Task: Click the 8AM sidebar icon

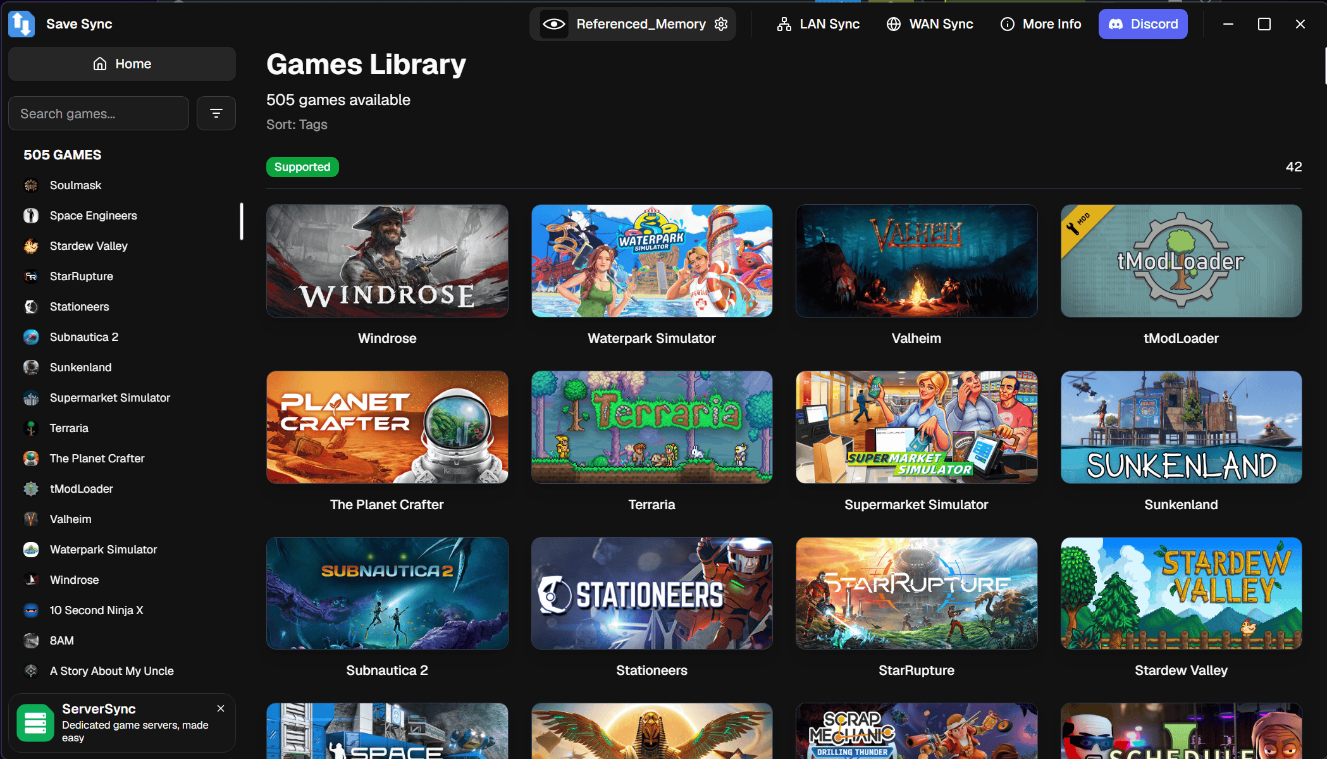Action: coord(31,641)
